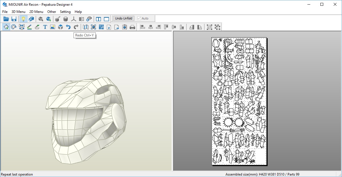
Task: Click the three-axis orientation icon
Action: [74, 19]
